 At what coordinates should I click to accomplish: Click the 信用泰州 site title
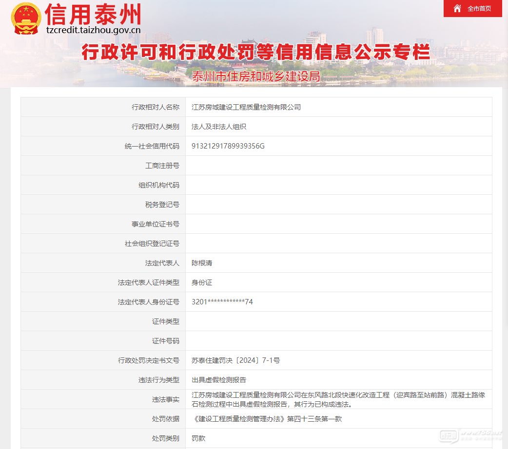(93, 14)
